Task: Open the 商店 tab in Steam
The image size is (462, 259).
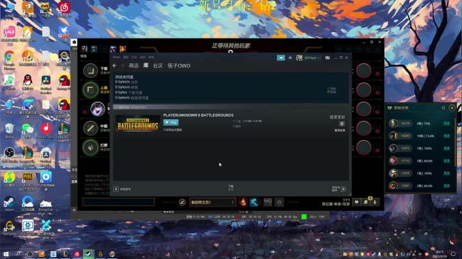Action: [x=133, y=65]
